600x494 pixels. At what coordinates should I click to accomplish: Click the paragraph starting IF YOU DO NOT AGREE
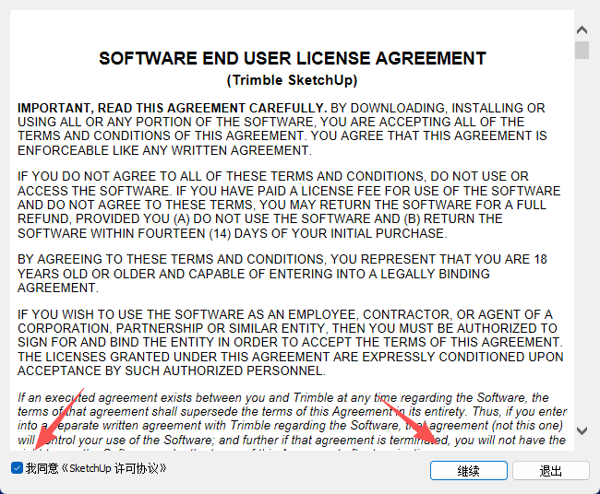coord(286,205)
